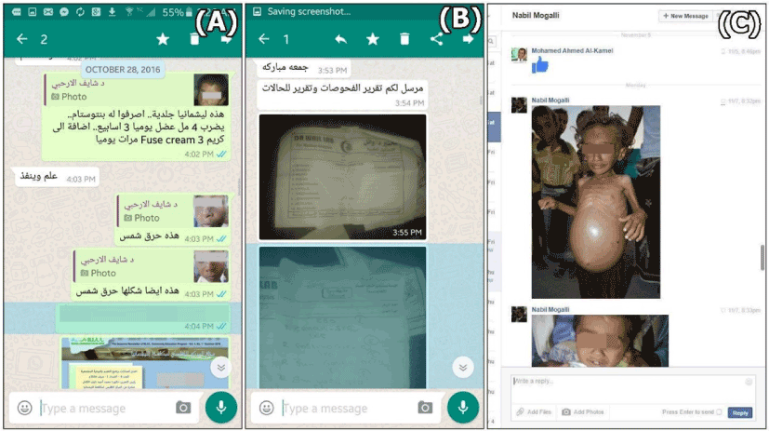Click the blue Reply button
Image resolution: width=769 pixels, height=431 pixels.
pos(739,412)
